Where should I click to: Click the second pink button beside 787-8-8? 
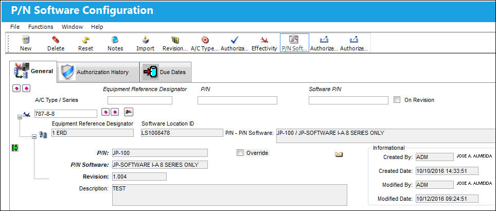[115, 112]
